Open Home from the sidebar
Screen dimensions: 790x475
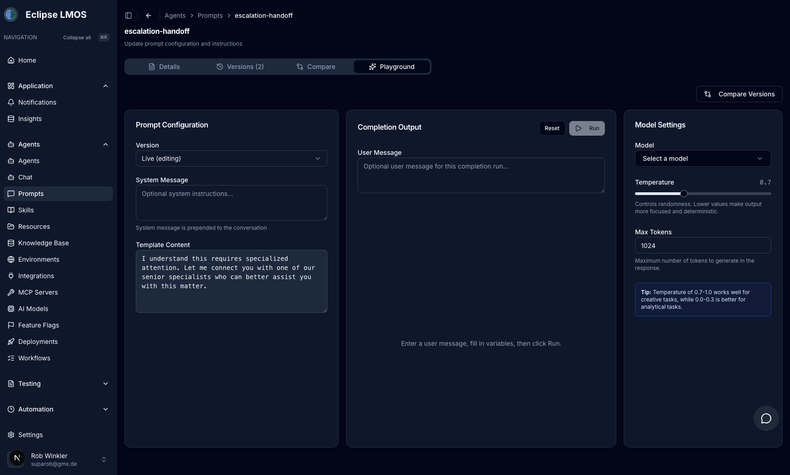(x=58, y=60)
